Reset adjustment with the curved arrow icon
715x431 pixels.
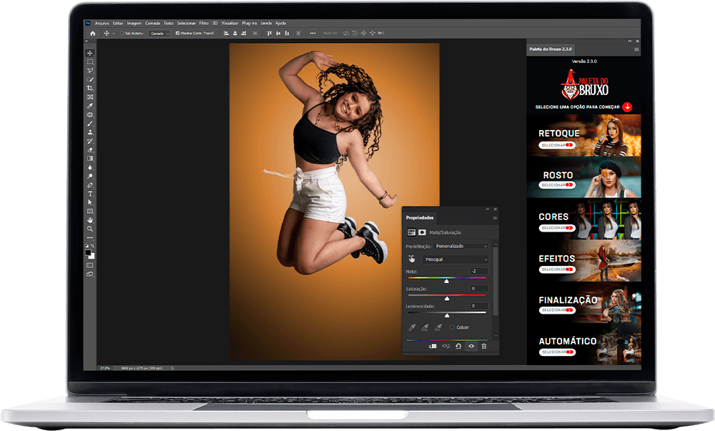[x=458, y=346]
